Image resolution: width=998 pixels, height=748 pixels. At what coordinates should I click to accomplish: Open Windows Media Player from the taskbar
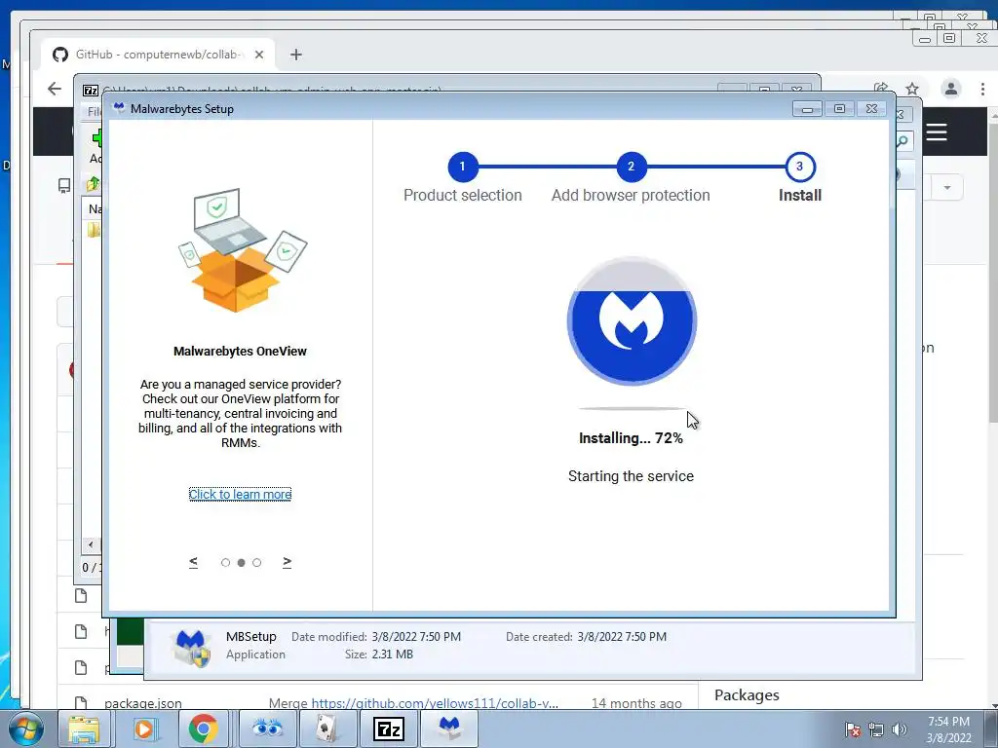tap(144, 729)
